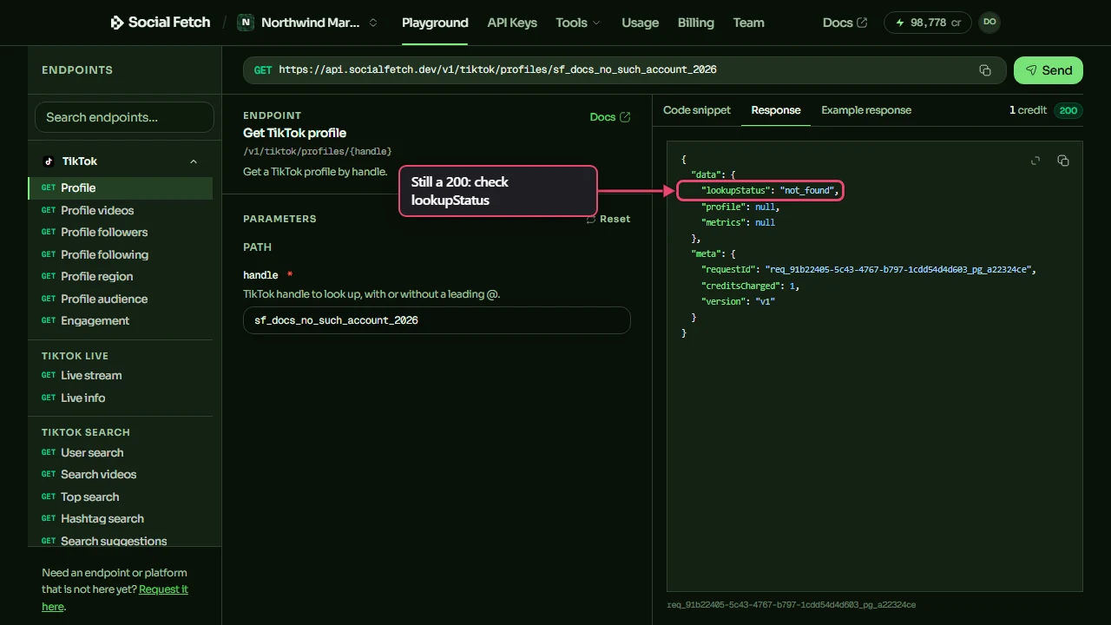The height and width of the screenshot is (625, 1111).
Task: Select the Top search endpoint
Action: pyautogui.click(x=120, y=497)
